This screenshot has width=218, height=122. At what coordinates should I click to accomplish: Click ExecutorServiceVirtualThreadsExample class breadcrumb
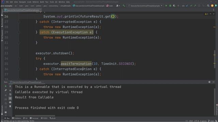click(89, 6)
